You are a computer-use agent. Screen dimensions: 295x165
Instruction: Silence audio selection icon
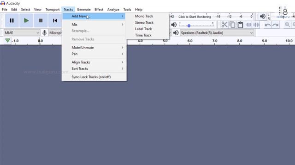click(256, 25)
